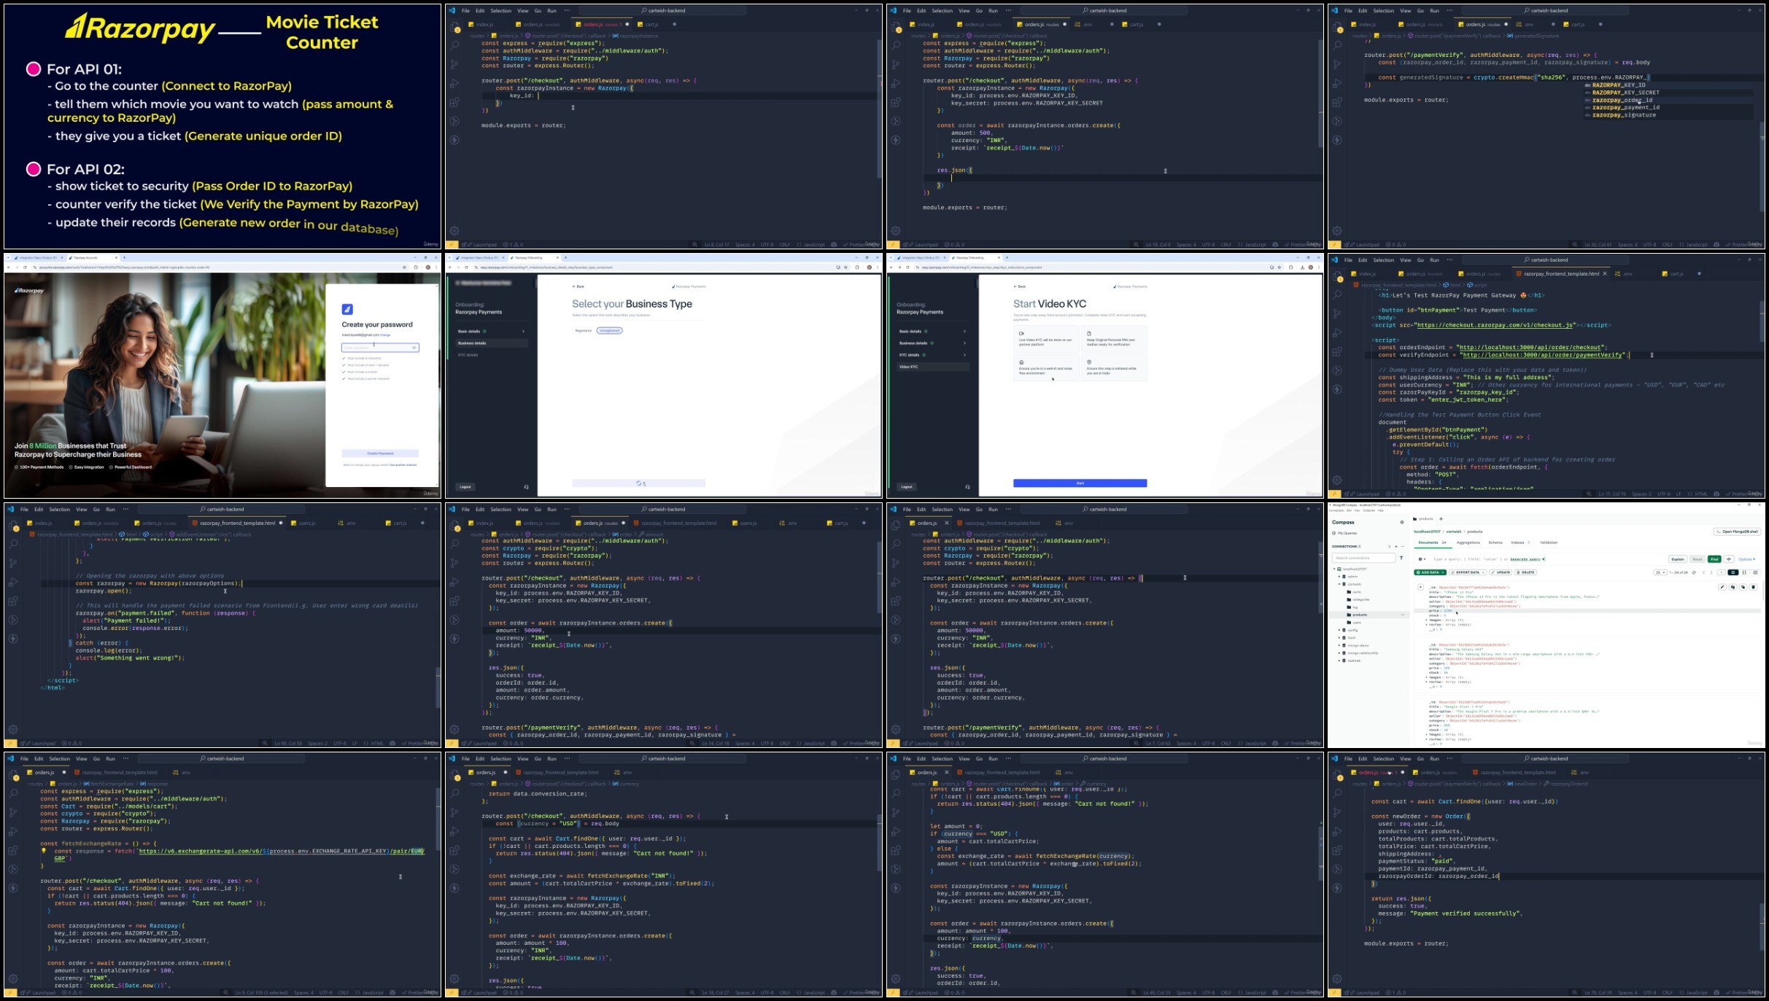This screenshot has height=1001, width=1769.
Task: Switch Compass documents to list view
Action: tap(1733, 572)
